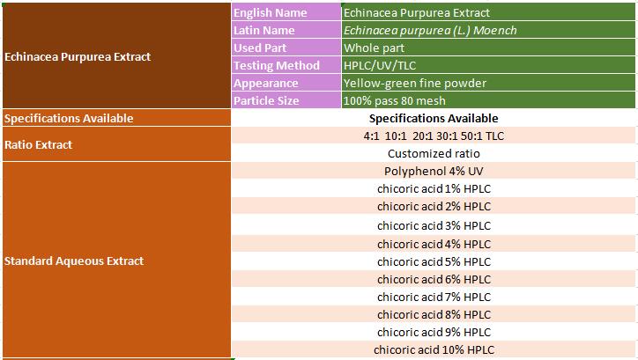Click the Customized ratio cell
Viewport: 638px width, 360px height.
click(434, 153)
